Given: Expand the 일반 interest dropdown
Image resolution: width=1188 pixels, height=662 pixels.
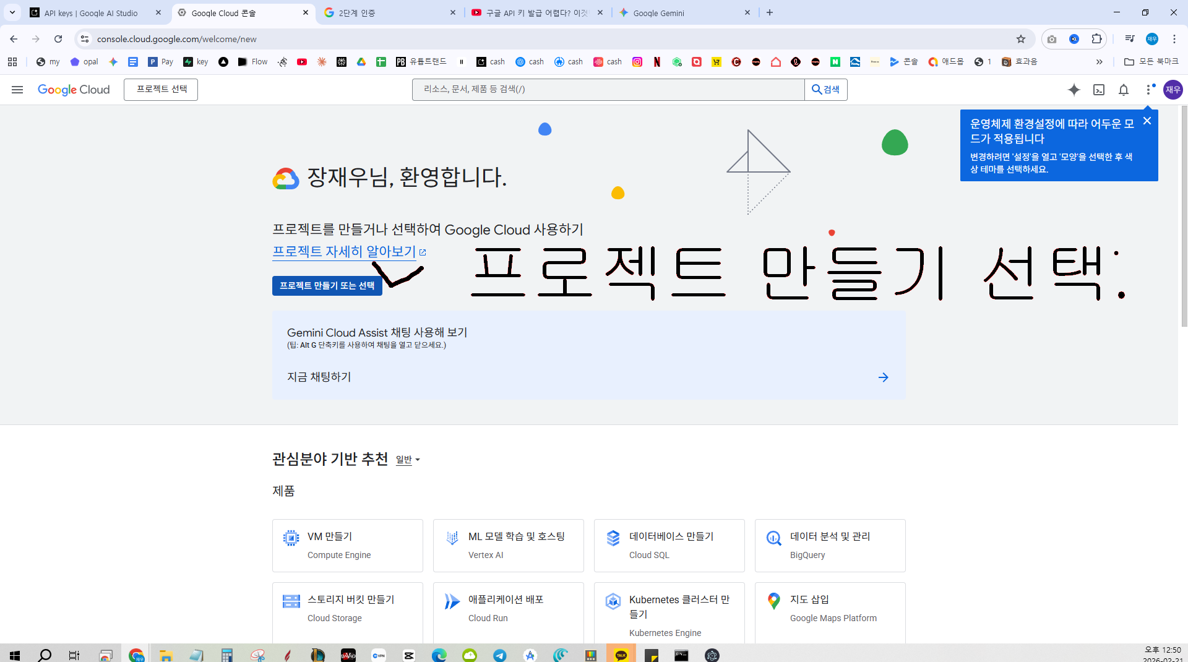Looking at the screenshot, I should [408, 460].
